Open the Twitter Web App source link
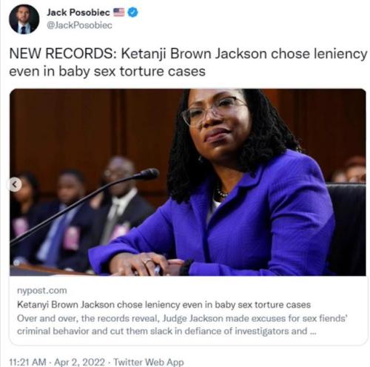Screen dimensions: 370x367 pyautogui.click(x=149, y=362)
